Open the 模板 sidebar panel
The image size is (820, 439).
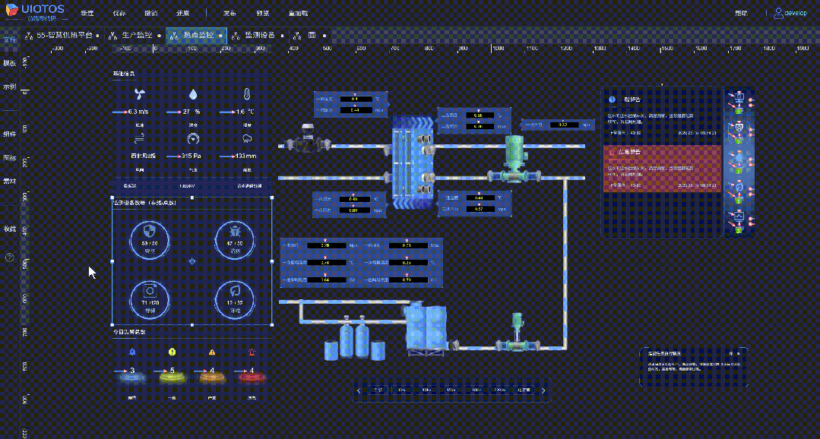click(x=9, y=63)
